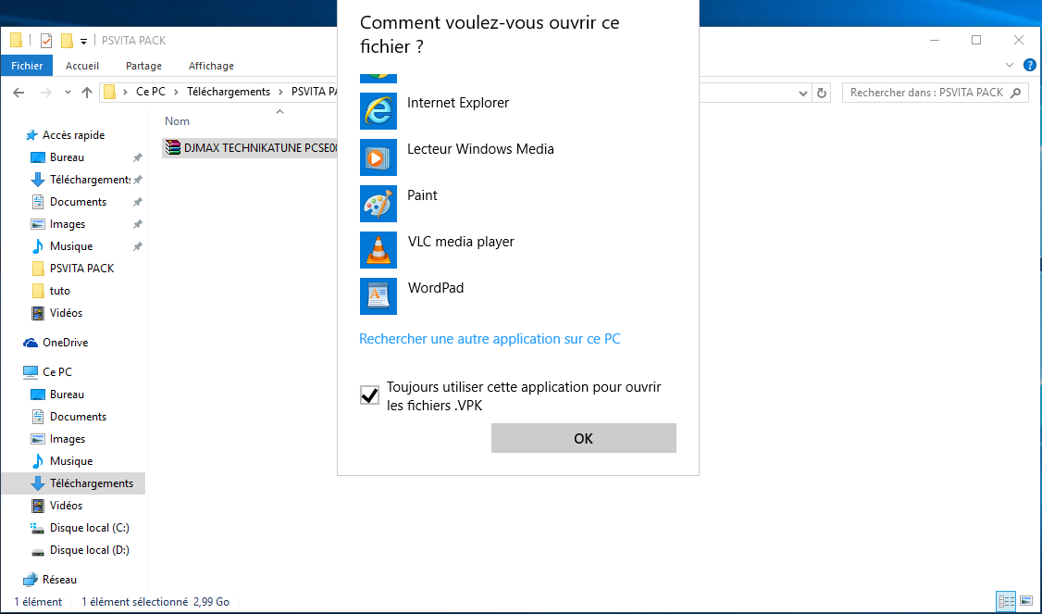The width and height of the screenshot is (1042, 614).
Task: Switch to Details view icon in status bar
Action: pyautogui.click(x=1006, y=601)
